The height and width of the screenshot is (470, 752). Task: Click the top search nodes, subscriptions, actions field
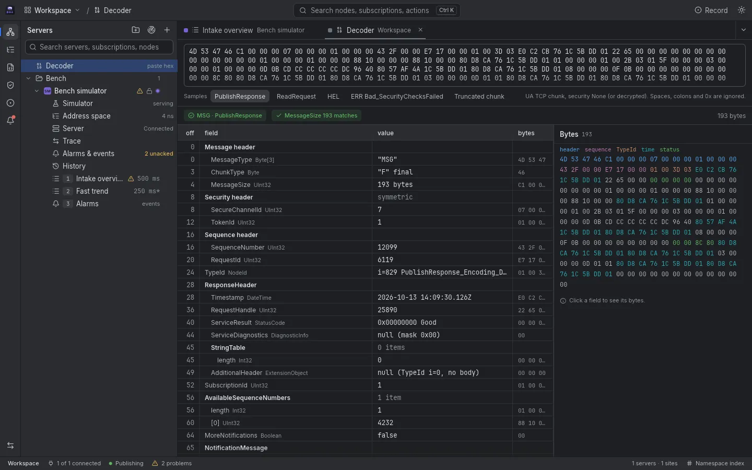(x=377, y=10)
